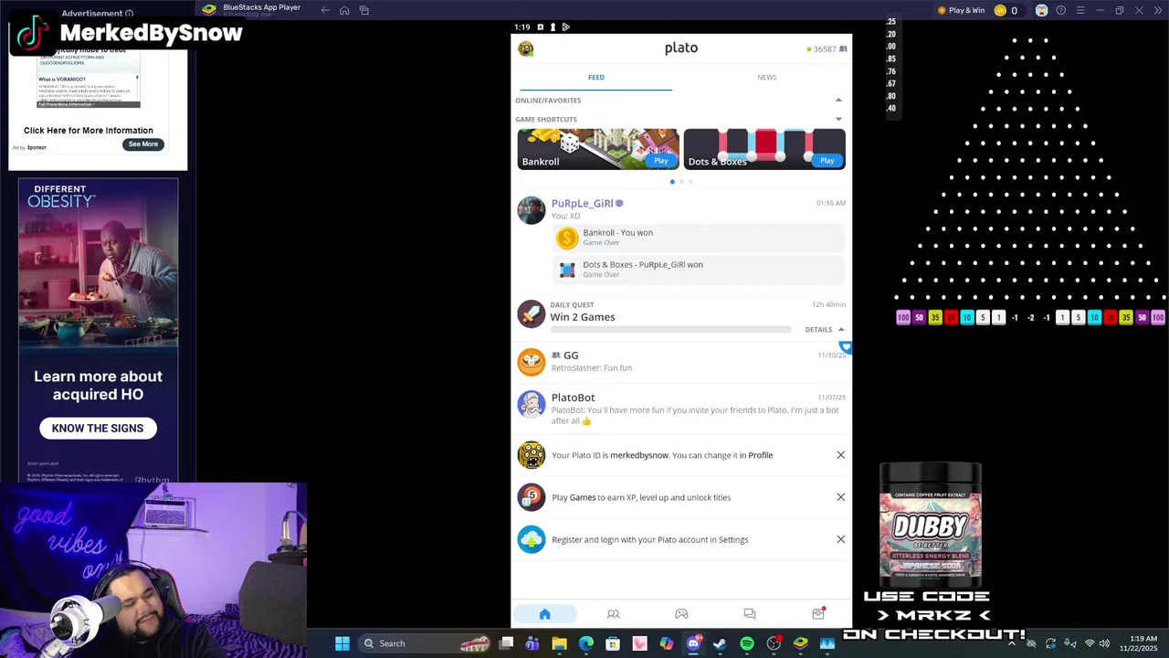
Task: Open the Friends tab in bottom navigation
Action: click(x=613, y=614)
